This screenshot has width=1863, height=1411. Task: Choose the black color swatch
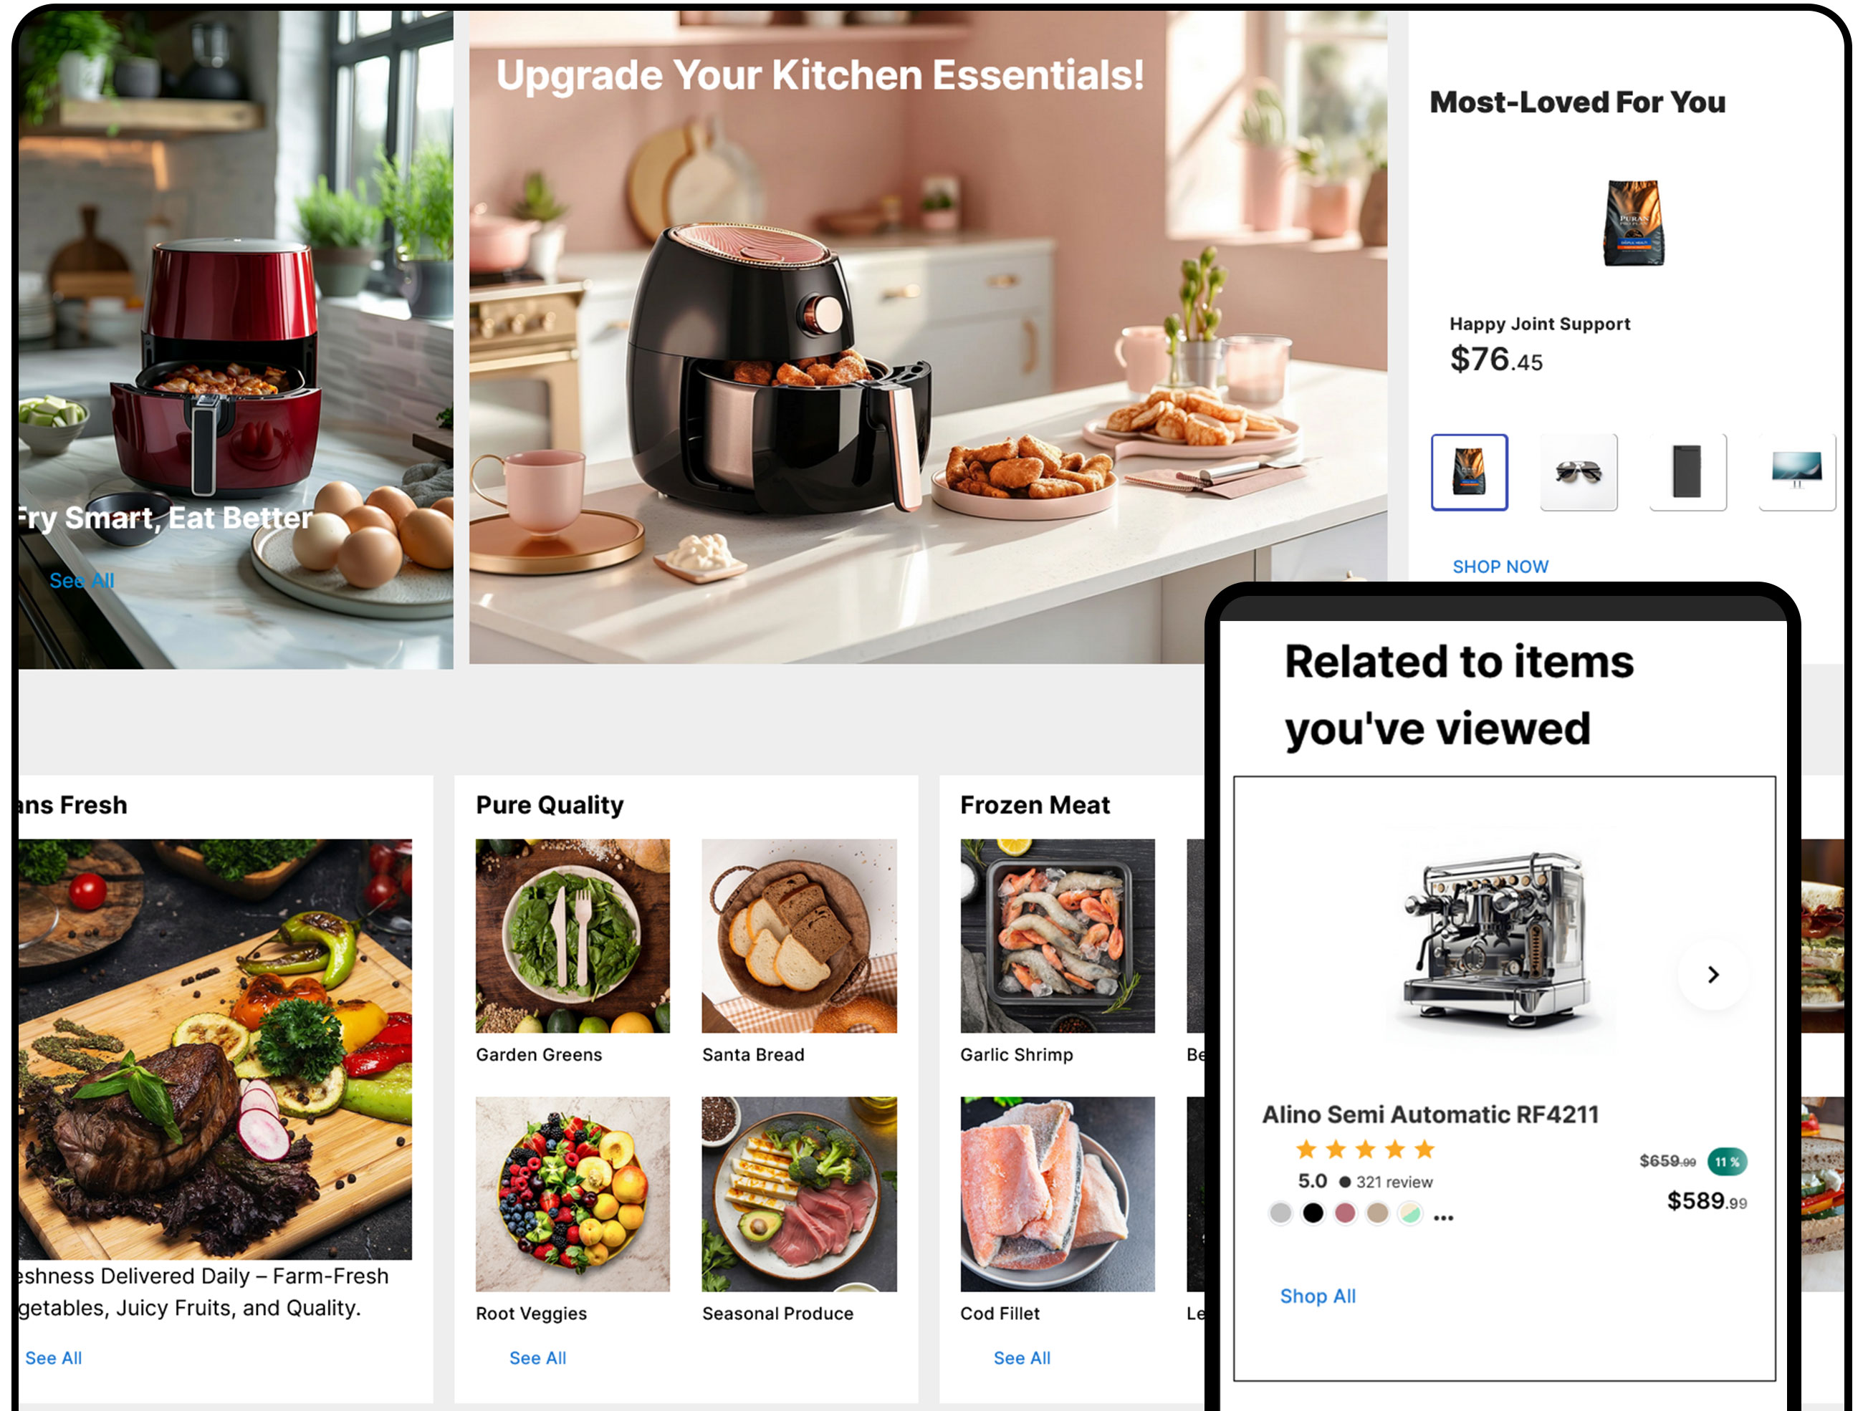click(1312, 1213)
